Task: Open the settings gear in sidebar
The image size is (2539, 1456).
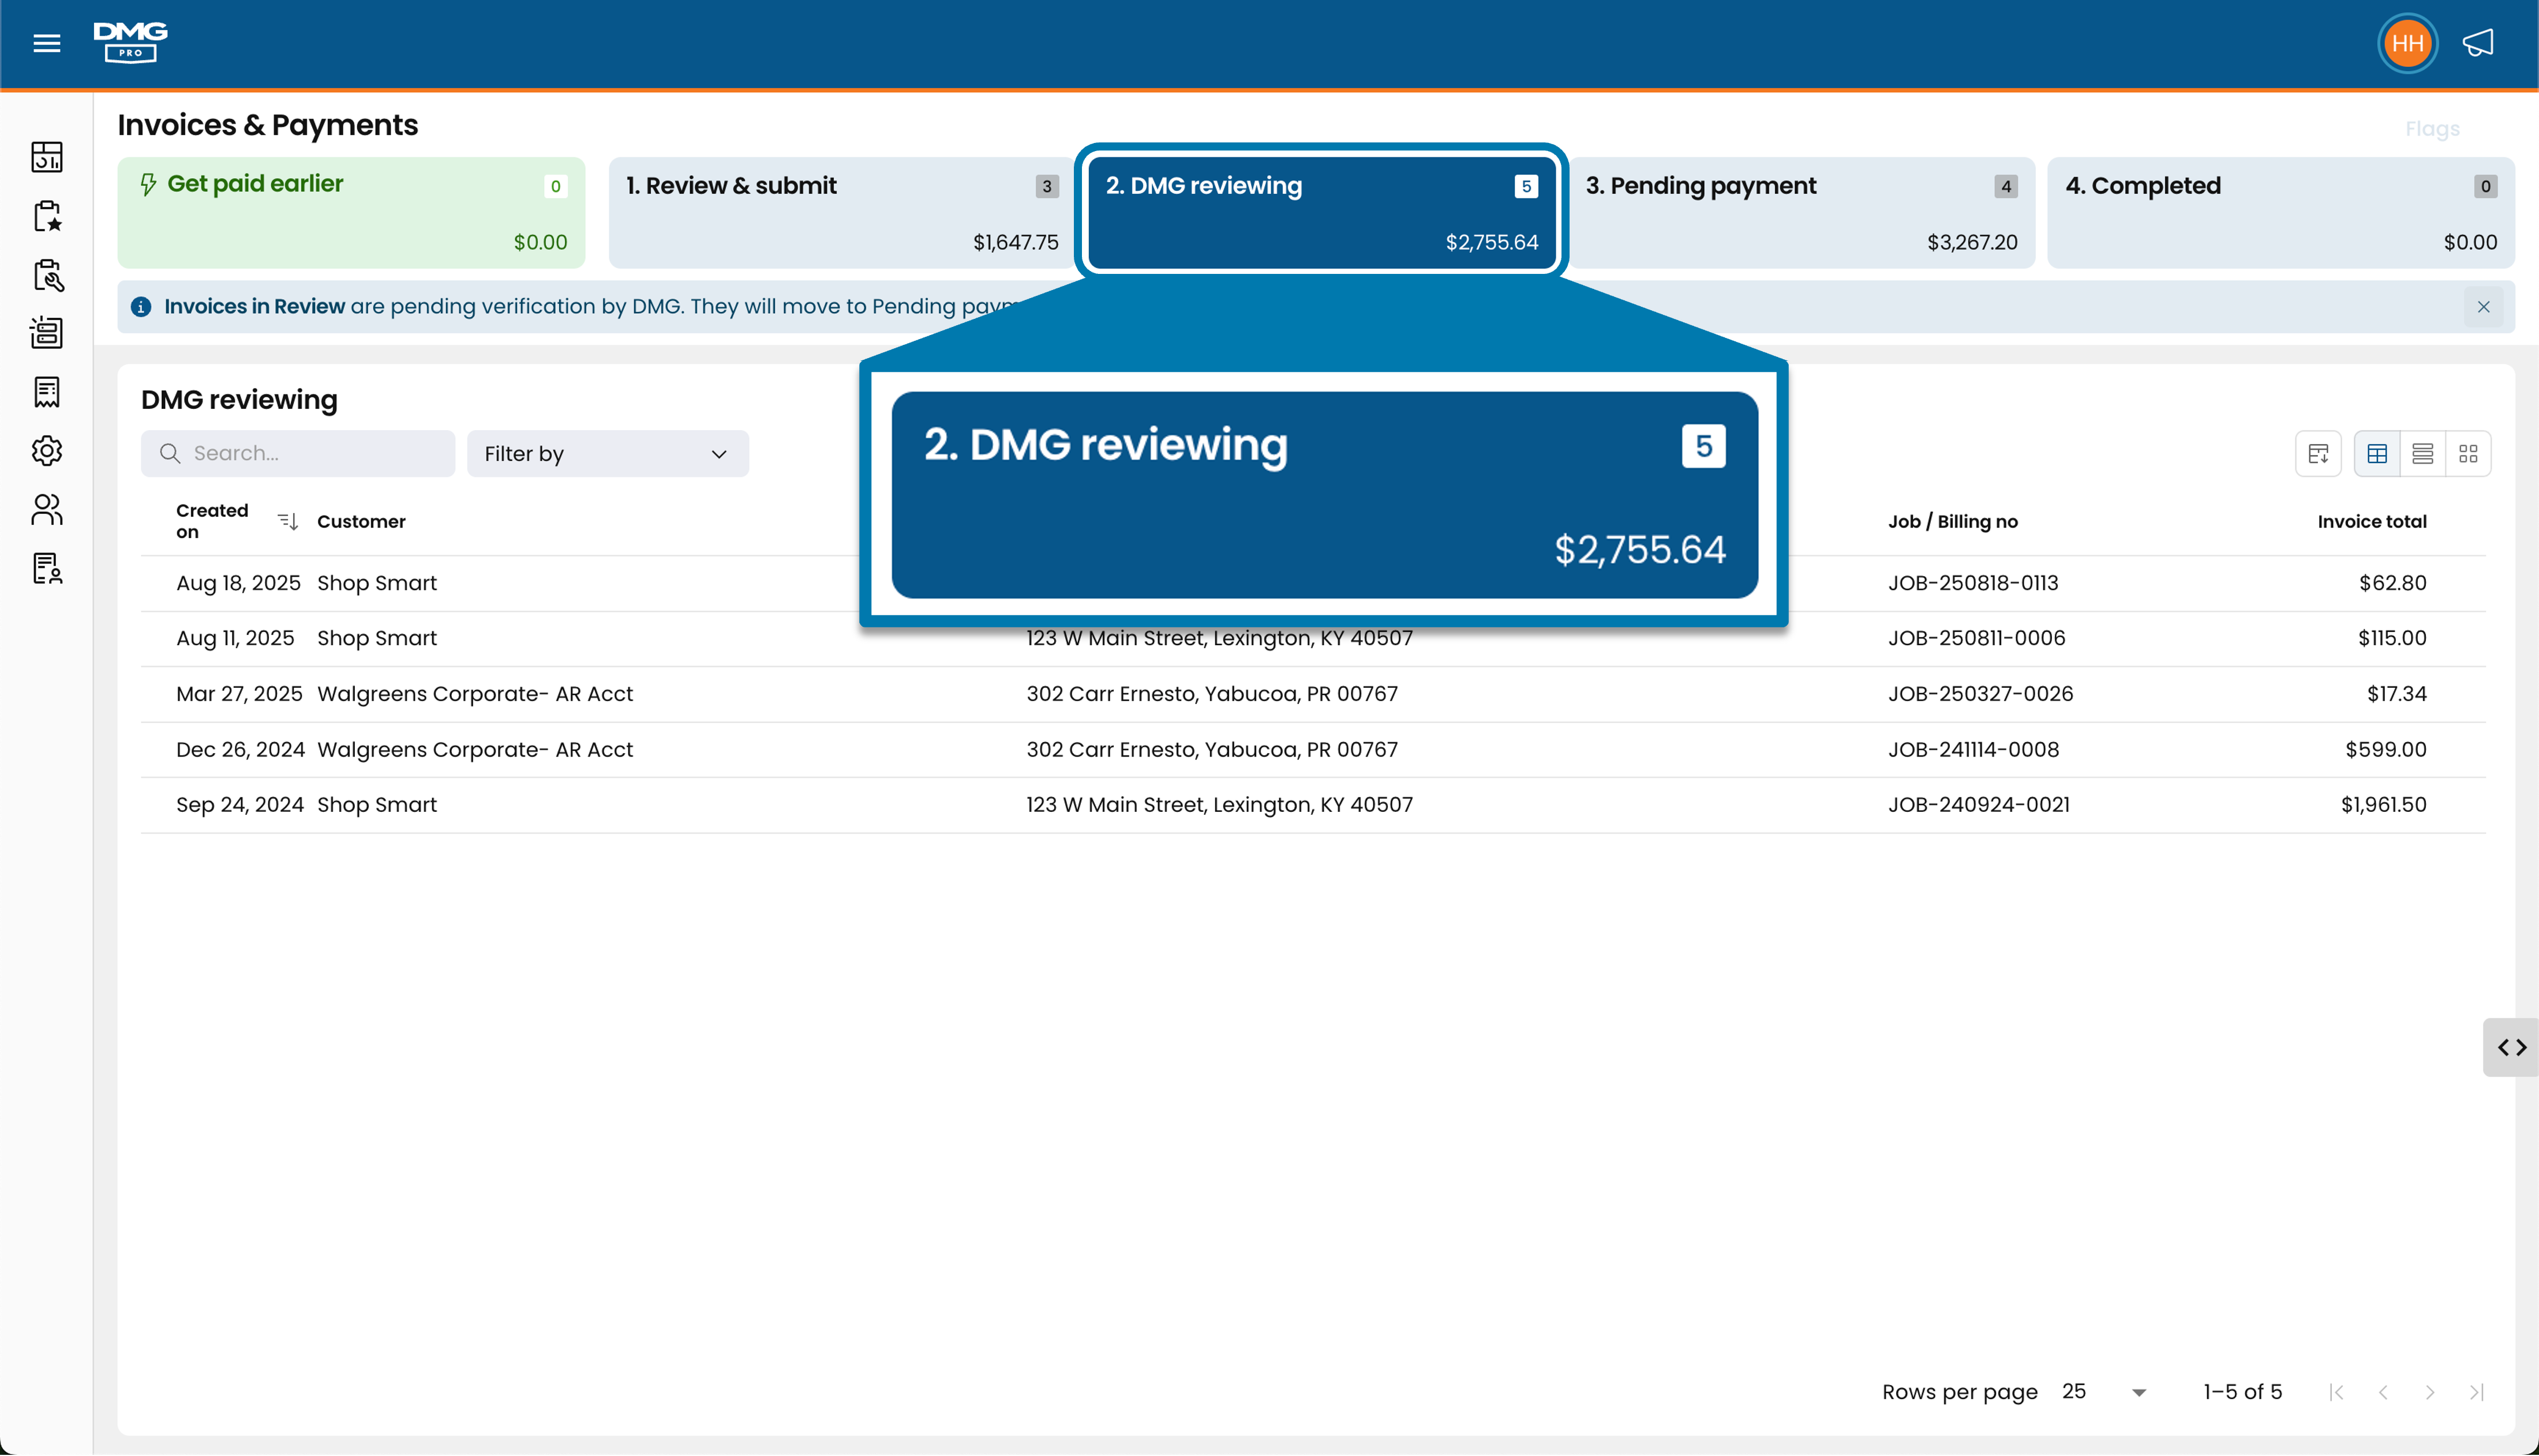Action: click(x=47, y=451)
